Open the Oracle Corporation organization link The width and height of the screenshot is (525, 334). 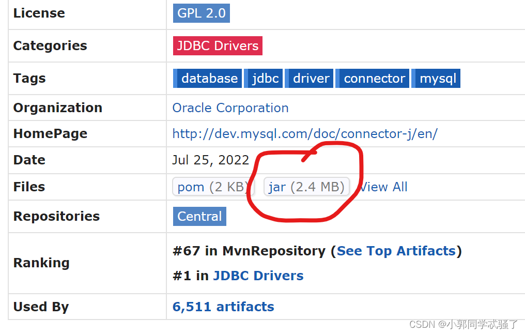(230, 108)
